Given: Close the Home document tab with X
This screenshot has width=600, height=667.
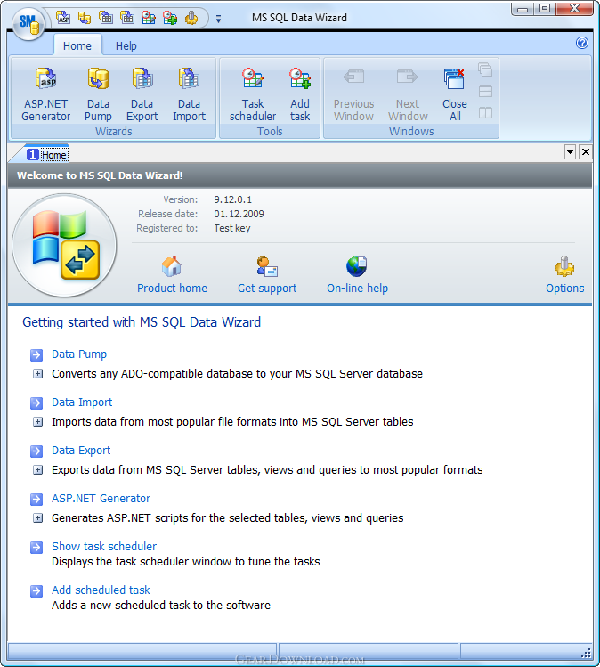Looking at the screenshot, I should [586, 152].
